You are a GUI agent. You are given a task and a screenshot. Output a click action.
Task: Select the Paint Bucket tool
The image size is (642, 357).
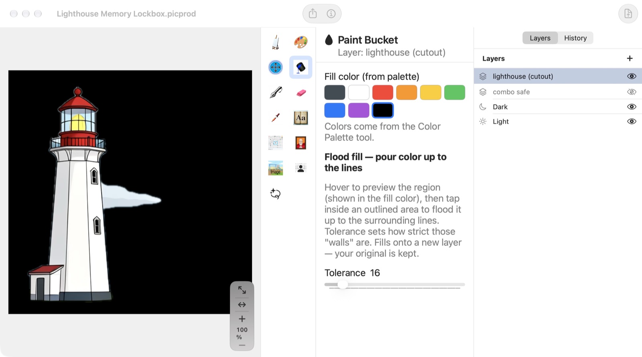[x=301, y=67]
